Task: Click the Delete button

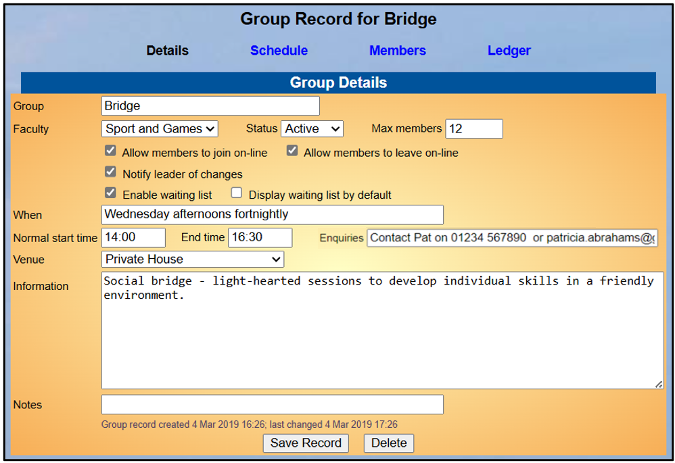Action: tap(389, 443)
